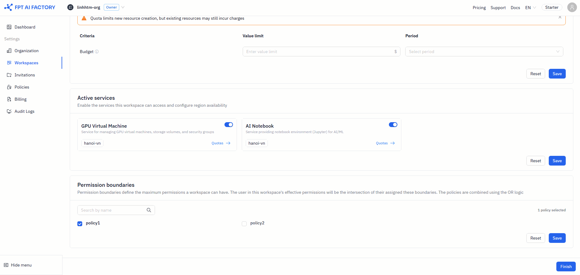
Task: Click the orange warning triangle icon
Action: click(x=84, y=18)
